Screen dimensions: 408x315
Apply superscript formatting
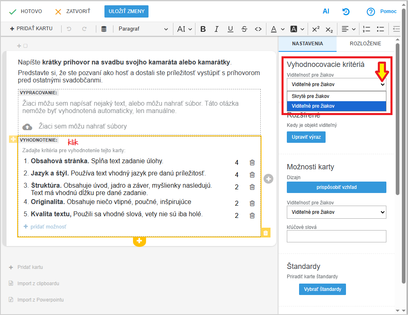pyautogui.click(x=315, y=29)
